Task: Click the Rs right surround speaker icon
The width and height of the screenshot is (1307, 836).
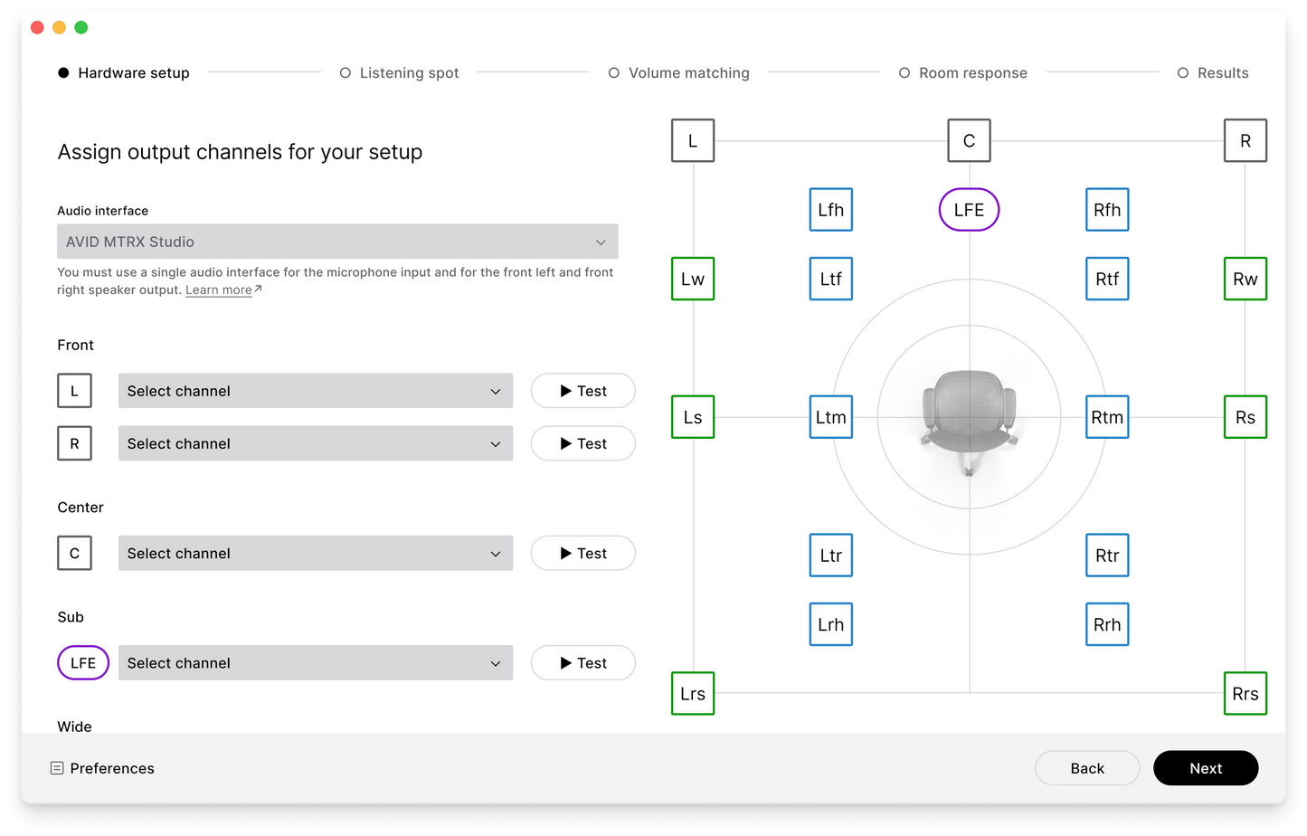Action: tap(1245, 417)
